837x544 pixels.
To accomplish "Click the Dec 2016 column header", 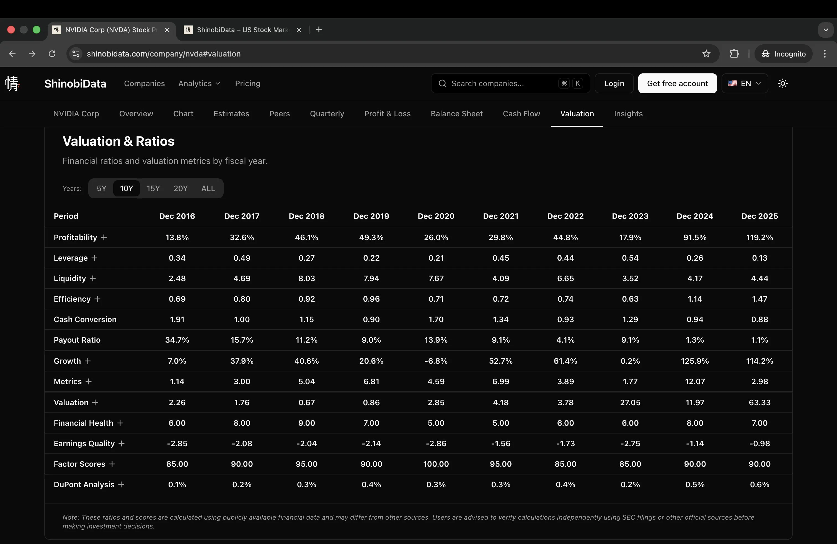I will click(x=177, y=216).
